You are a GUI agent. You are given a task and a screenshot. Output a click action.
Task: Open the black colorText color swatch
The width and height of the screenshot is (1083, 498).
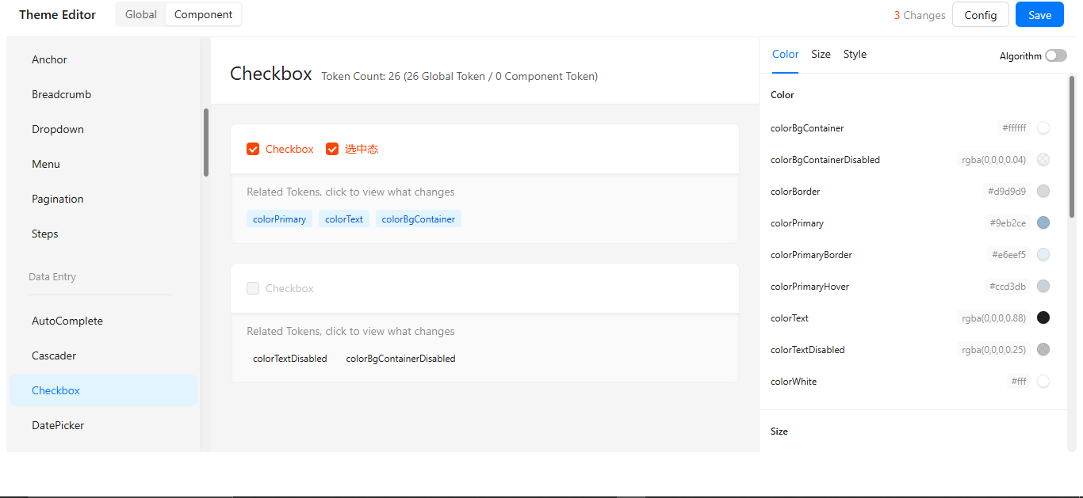(1043, 317)
